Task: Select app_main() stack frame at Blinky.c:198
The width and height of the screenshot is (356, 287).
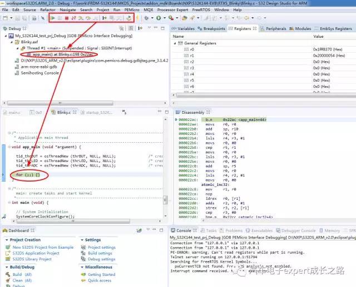Action: pos(60,54)
